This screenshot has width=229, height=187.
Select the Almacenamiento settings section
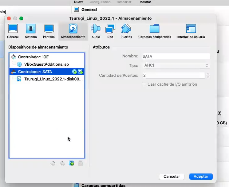73,31
